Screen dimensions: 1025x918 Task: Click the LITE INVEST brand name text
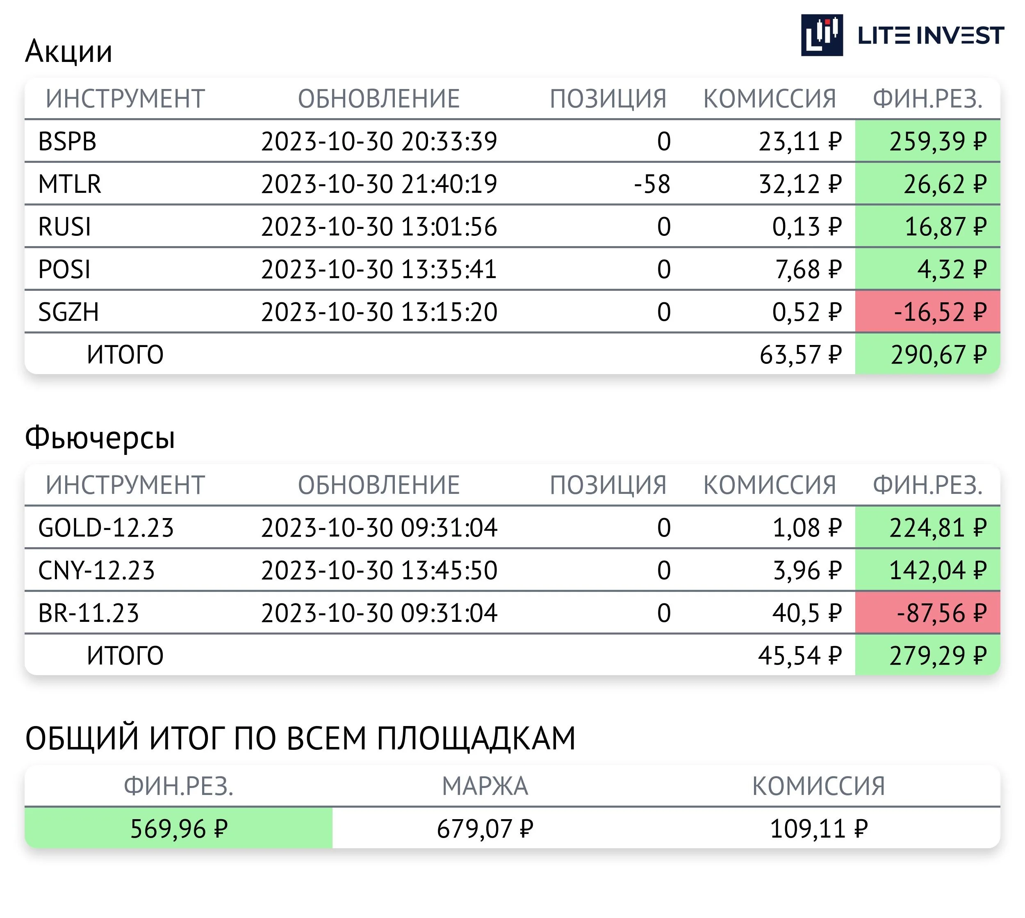point(931,36)
